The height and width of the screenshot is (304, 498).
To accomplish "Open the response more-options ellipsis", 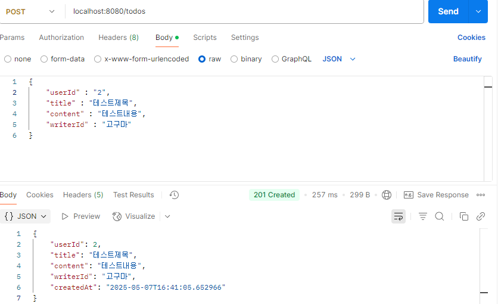I will (x=481, y=195).
